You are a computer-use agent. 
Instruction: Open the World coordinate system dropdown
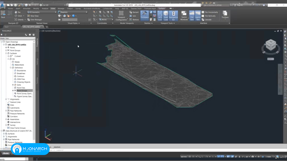point(106,20)
